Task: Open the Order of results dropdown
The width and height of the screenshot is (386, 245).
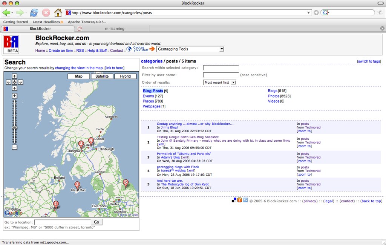Action: pyautogui.click(x=219, y=83)
